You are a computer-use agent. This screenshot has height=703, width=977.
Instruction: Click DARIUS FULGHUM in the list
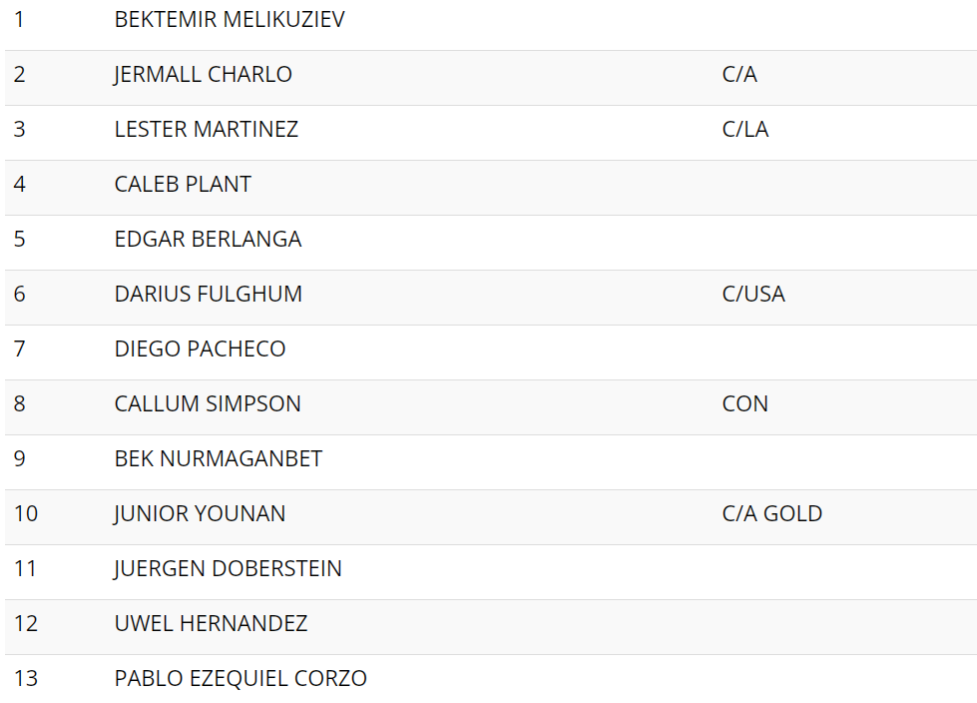point(209,294)
